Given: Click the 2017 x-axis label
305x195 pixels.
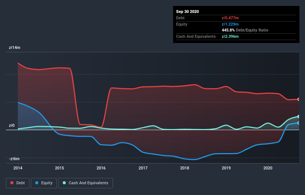Looking at the screenshot, I should pos(143,168).
